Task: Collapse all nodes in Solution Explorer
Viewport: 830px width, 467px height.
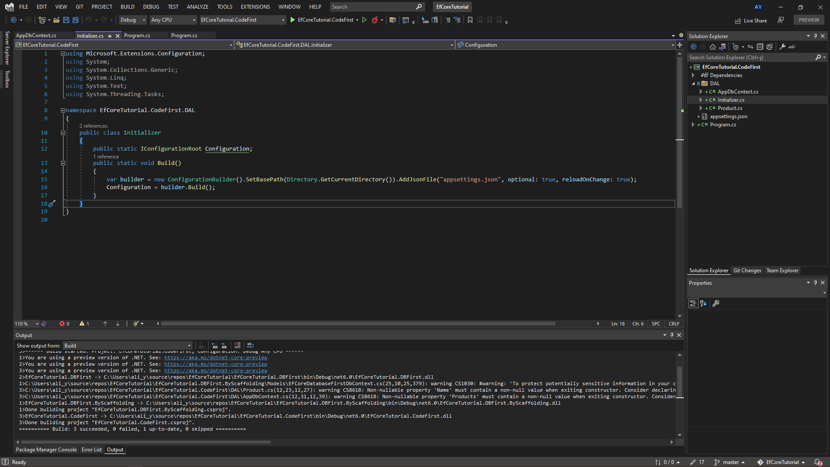Action: [760, 47]
